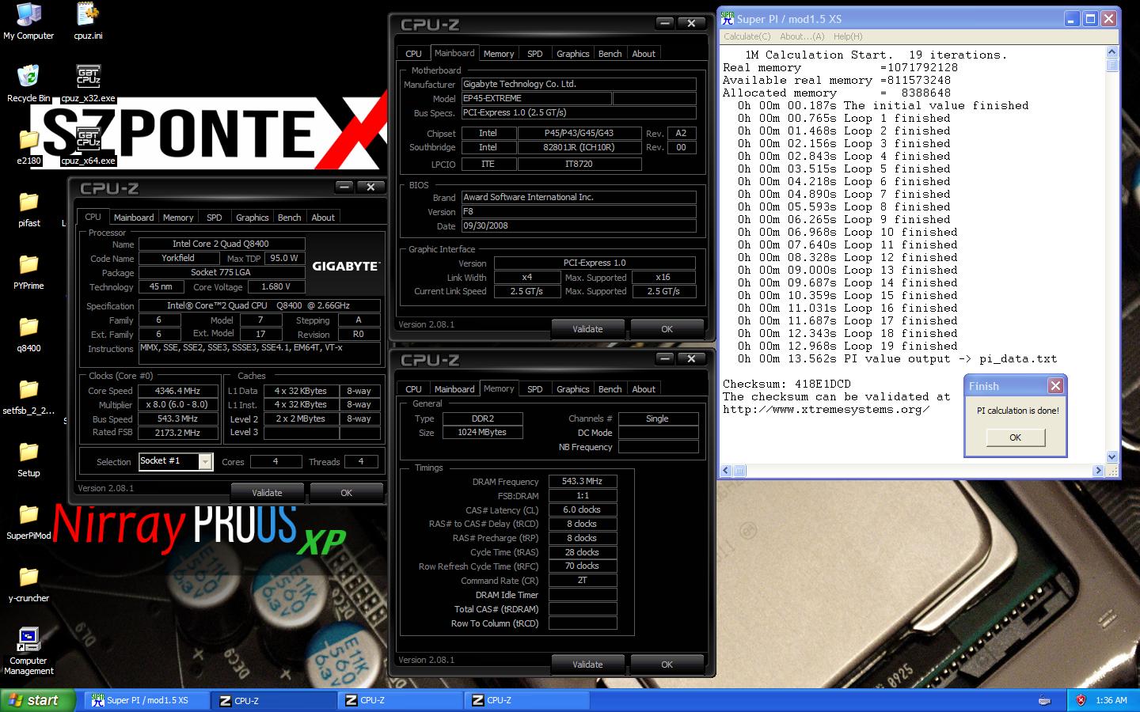The width and height of the screenshot is (1140, 712).
Task: Click the BIOS Date 09/30/2008 field
Action: [x=579, y=225]
